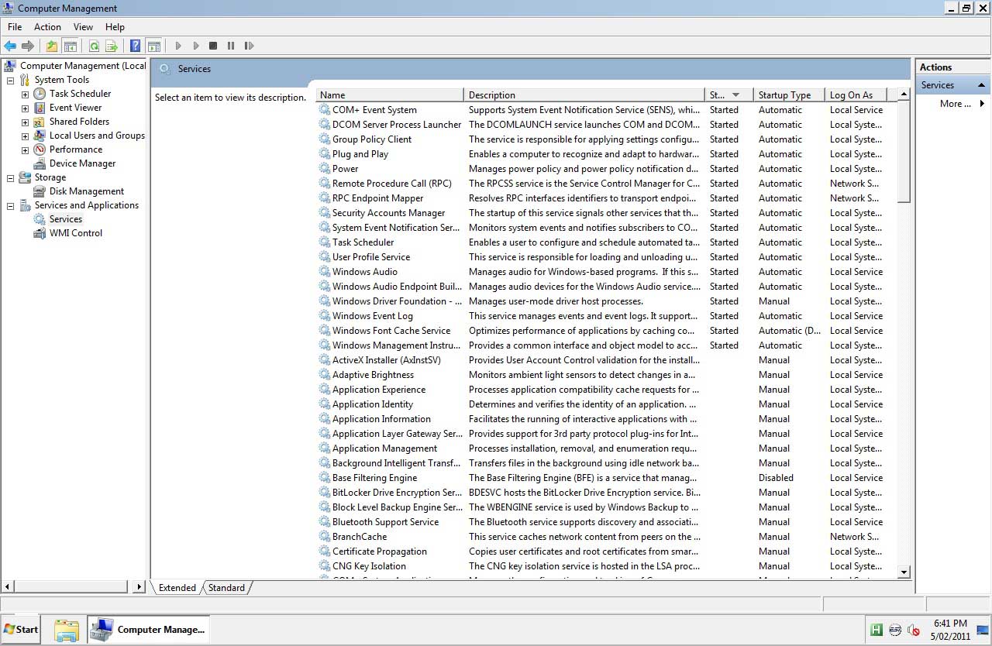Refresh the services list via toolbar

(94, 46)
